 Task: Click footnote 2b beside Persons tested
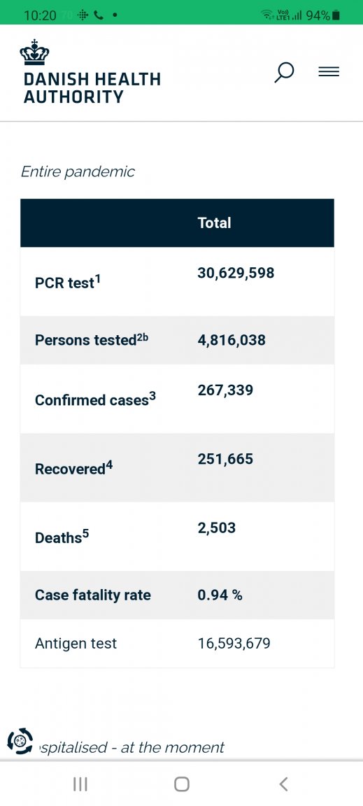[143, 338]
